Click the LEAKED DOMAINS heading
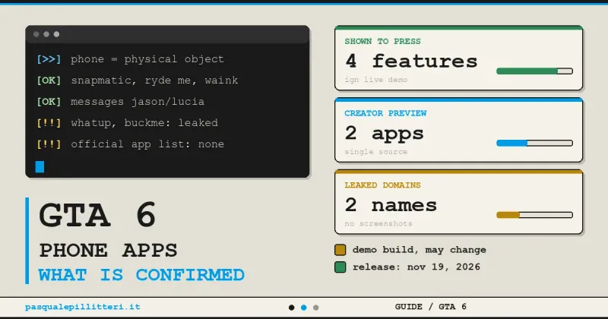Viewport: 608px width, 319px height. pyautogui.click(x=382, y=185)
